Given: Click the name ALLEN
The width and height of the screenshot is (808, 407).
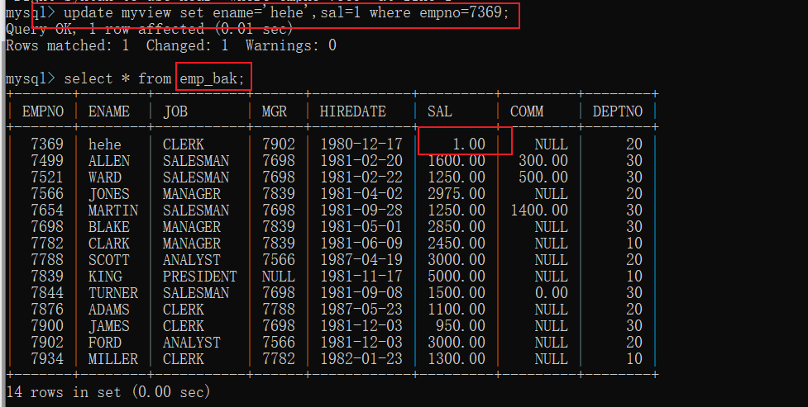Looking at the screenshot, I should coord(108,160).
